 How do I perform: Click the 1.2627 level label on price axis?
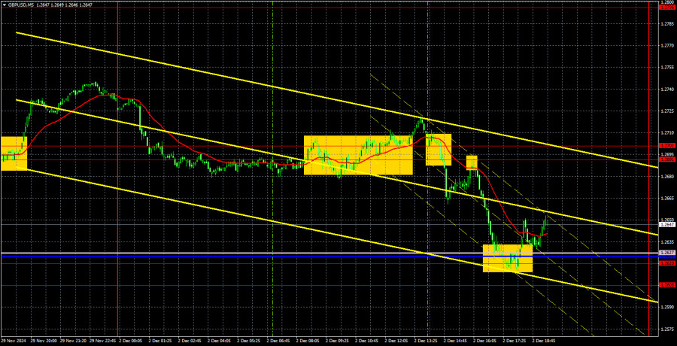[667, 252]
